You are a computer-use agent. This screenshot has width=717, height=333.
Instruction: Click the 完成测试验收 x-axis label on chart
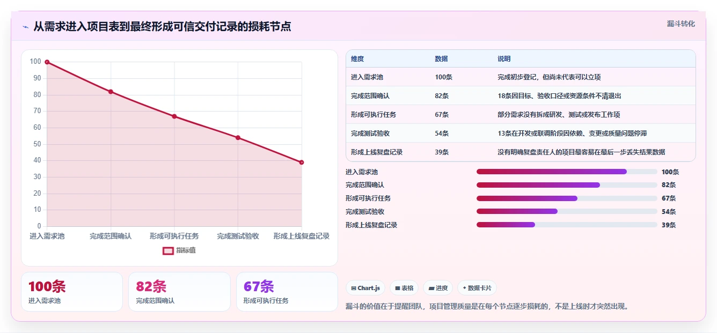[238, 236]
